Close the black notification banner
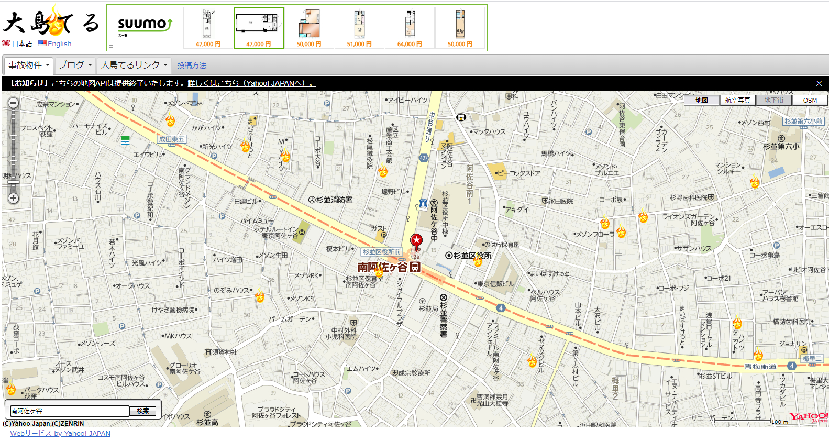Image resolution: width=829 pixels, height=441 pixels. point(819,83)
